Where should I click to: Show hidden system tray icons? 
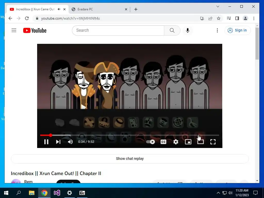[x=218, y=193]
